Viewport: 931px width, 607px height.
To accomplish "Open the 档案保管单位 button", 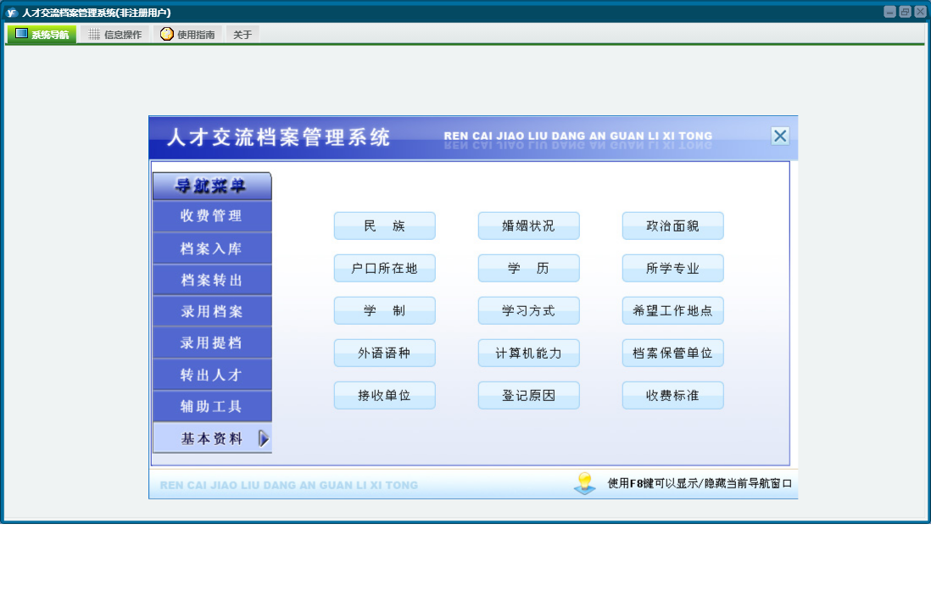I will (672, 353).
